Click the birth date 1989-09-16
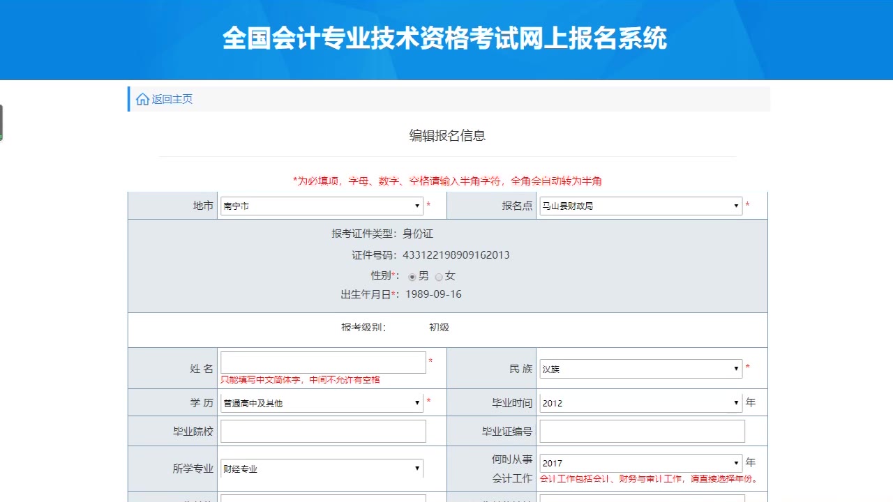This screenshot has height=502, width=893. (433, 294)
